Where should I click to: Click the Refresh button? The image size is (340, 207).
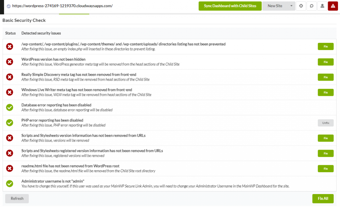click(17, 198)
